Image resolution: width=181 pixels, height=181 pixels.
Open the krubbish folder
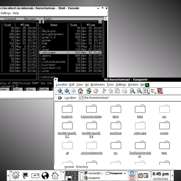[67, 111]
